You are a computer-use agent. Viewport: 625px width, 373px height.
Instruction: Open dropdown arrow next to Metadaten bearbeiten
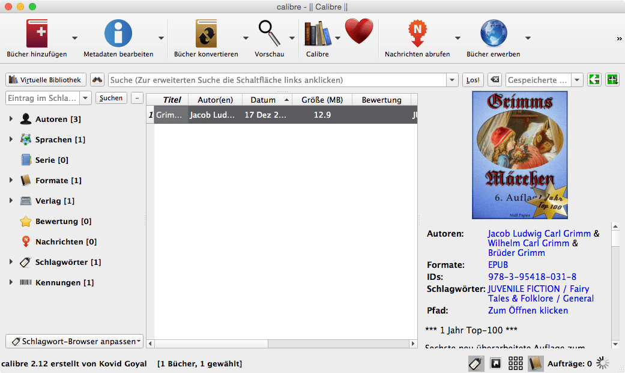pyautogui.click(x=161, y=38)
